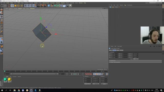Screen dimensions: 164x92
Task: Open Object Manager Tags menu
Action: [125, 5]
